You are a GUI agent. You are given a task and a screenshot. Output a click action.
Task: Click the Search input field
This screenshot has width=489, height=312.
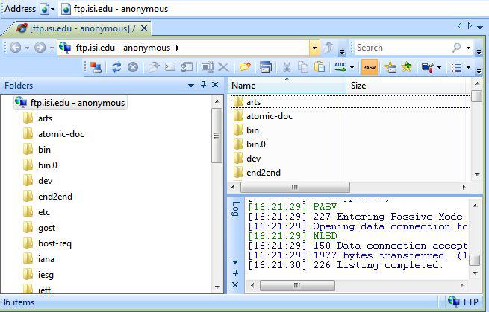(x=402, y=48)
